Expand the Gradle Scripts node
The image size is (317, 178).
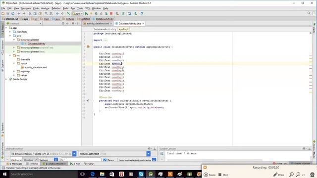click(6, 79)
